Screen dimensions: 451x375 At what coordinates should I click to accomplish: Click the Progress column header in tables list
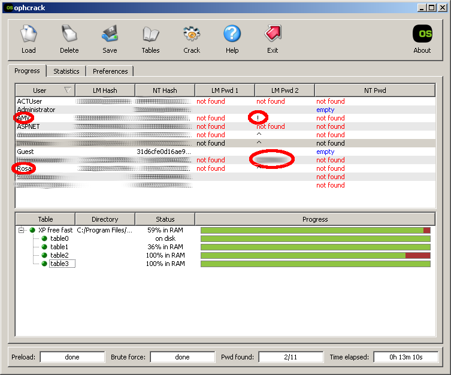click(315, 219)
